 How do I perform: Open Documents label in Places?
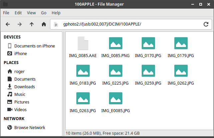coord(25,79)
